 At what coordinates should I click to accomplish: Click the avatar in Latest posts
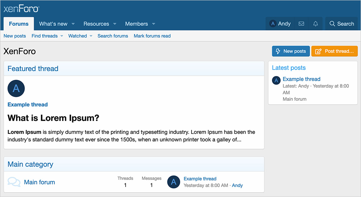pos(276,80)
